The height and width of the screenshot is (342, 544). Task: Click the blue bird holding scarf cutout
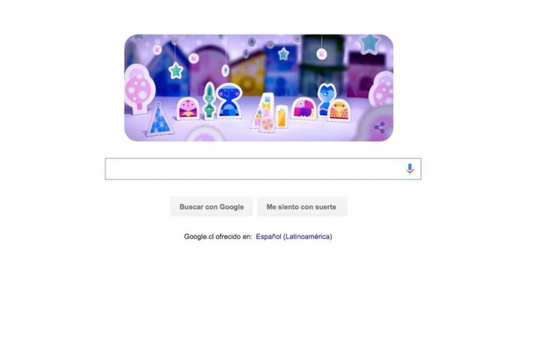point(326,99)
